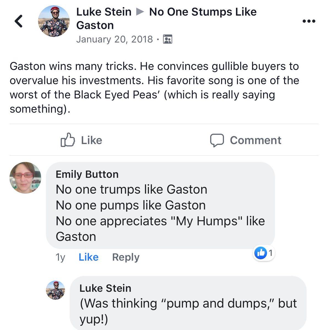Open the three-dot post options menu
Viewport: 328px width, 330px height.
coord(309,21)
